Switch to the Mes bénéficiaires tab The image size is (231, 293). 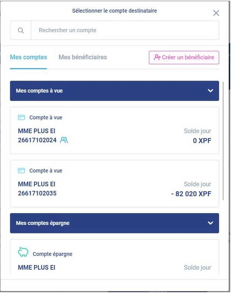click(82, 57)
